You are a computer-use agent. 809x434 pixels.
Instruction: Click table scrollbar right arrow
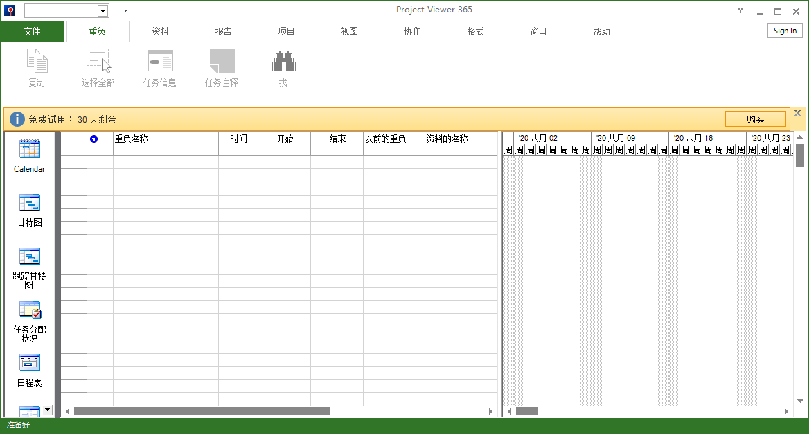tap(490, 411)
